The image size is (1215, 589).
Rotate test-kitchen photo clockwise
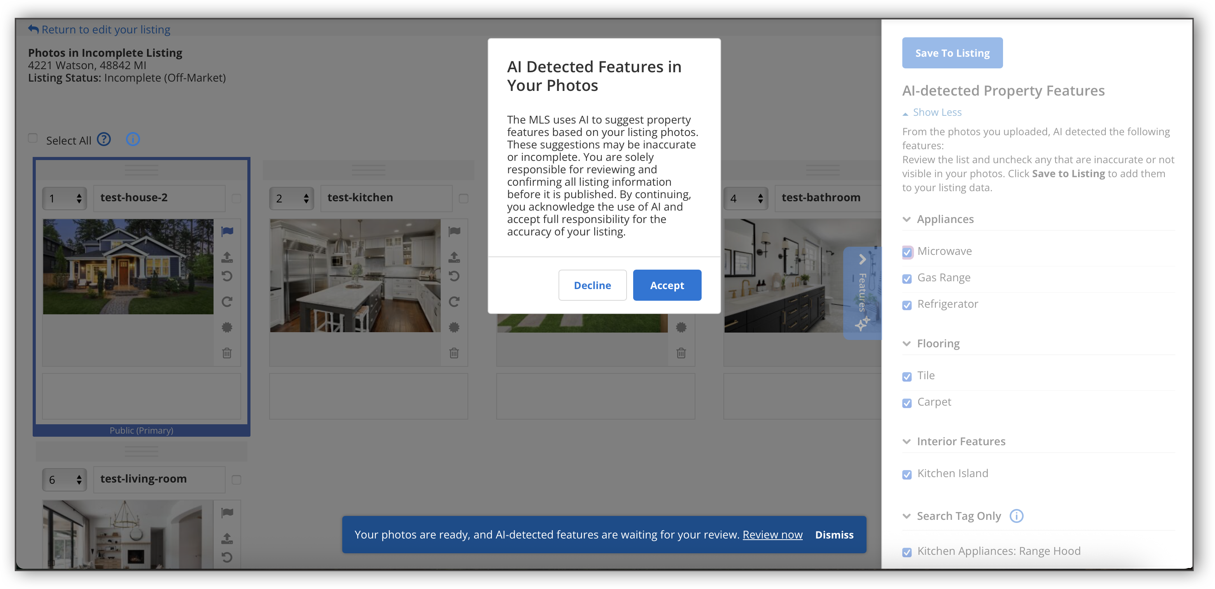click(454, 301)
